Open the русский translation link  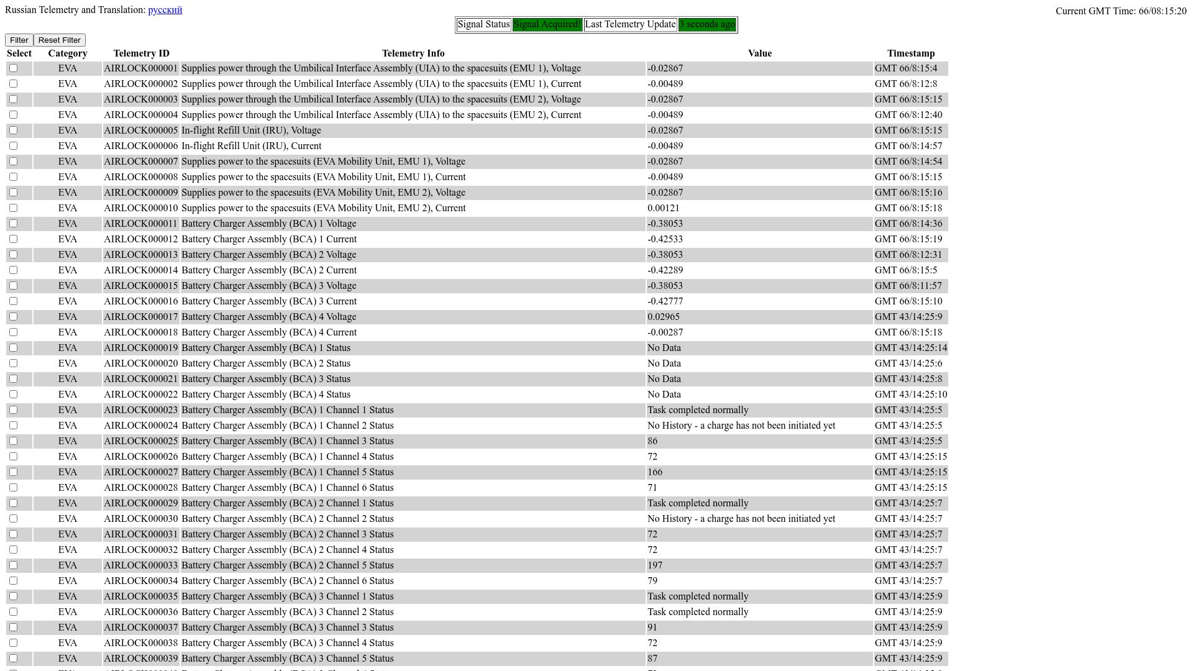(x=165, y=10)
